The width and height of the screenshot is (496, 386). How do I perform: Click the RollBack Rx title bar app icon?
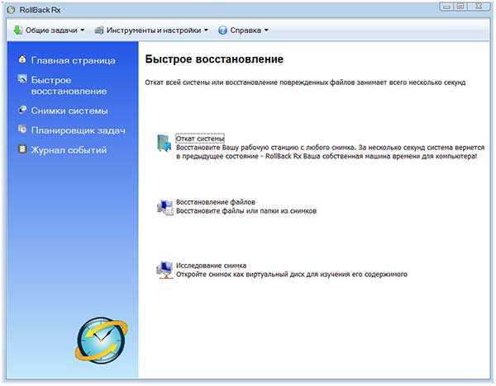coord(11,10)
